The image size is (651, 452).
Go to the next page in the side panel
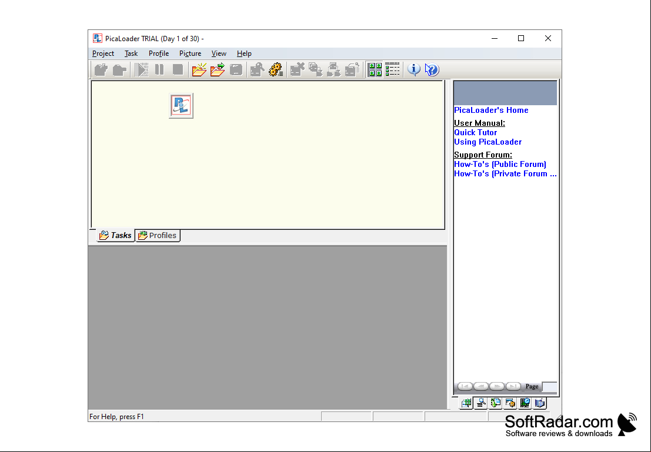[497, 386]
